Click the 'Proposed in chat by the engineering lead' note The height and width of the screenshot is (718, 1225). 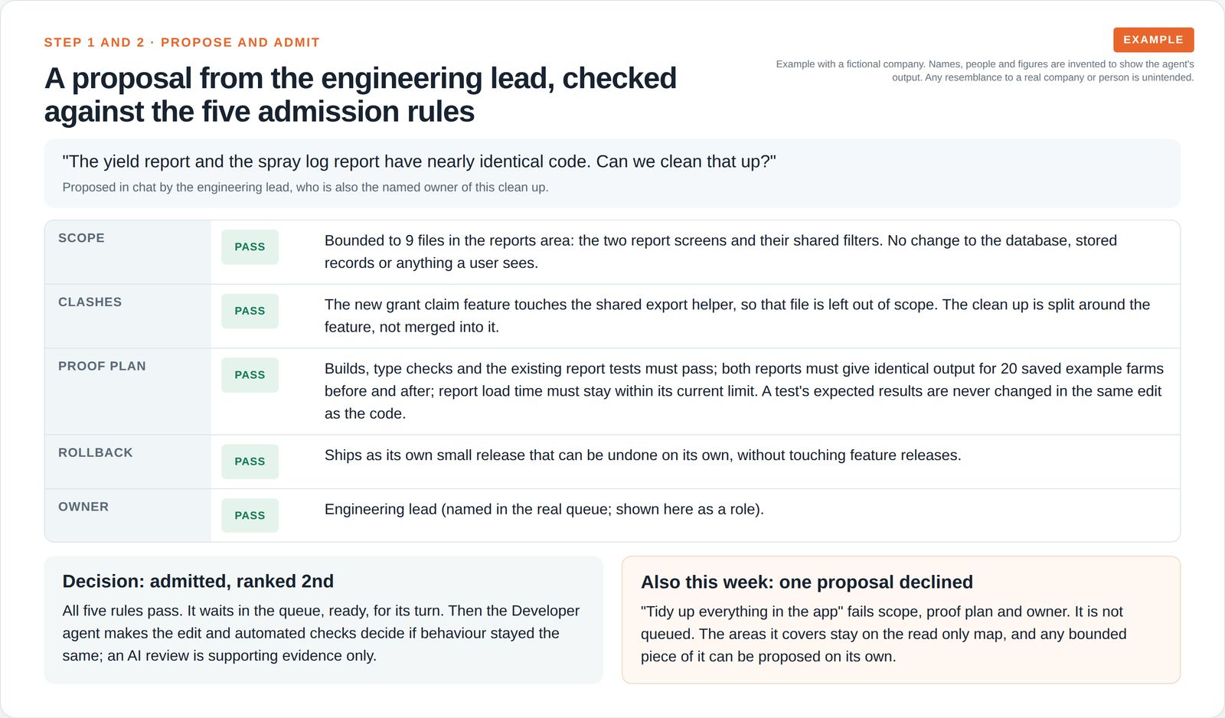tap(305, 188)
